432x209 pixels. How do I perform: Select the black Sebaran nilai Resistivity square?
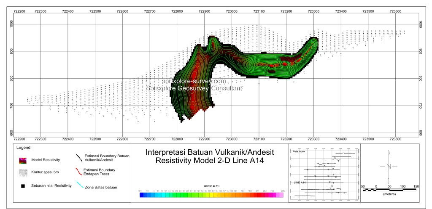pos(22,185)
